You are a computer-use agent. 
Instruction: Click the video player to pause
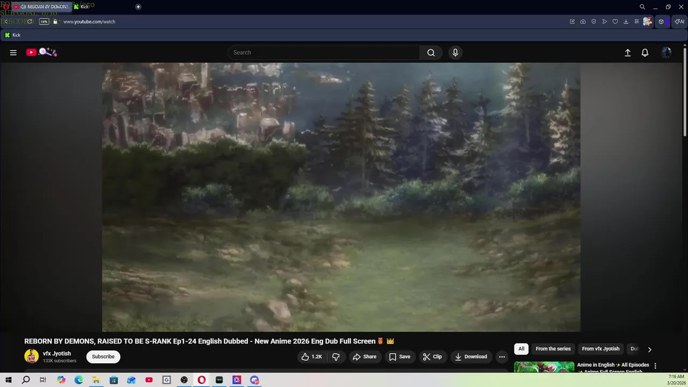click(x=341, y=197)
